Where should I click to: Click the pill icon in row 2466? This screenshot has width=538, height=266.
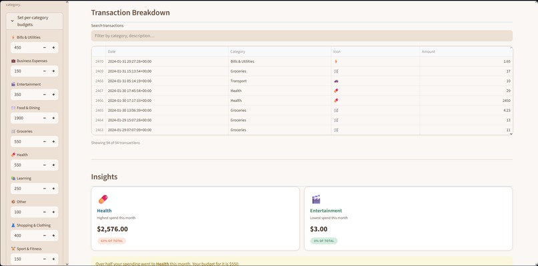336,101
